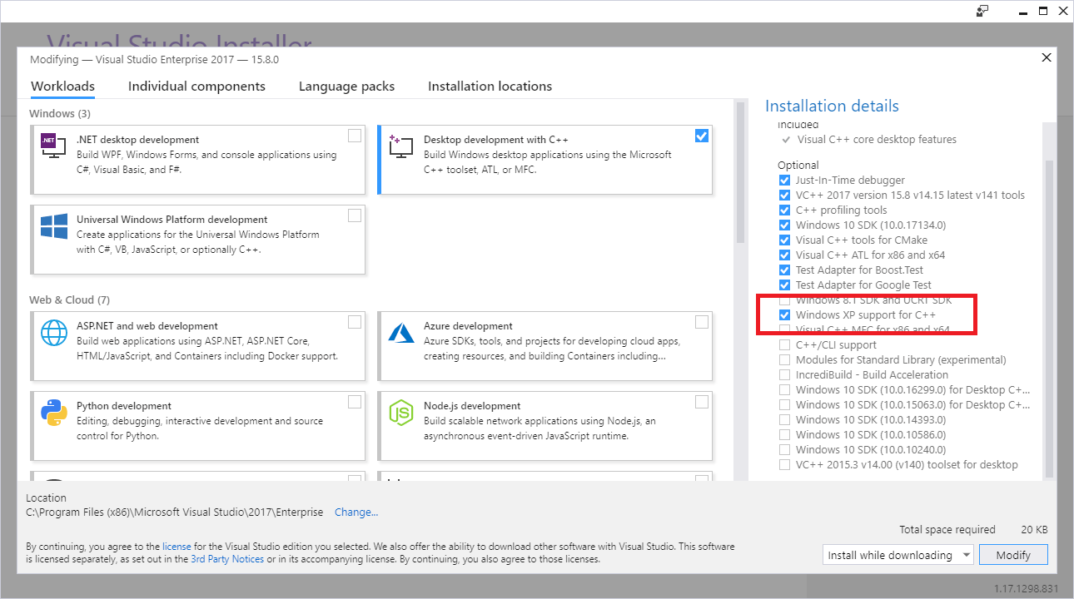Check the Node.js development workload box
The height and width of the screenshot is (599, 1074).
pyautogui.click(x=702, y=402)
